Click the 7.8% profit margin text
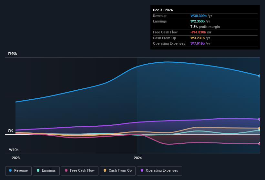Image resolution: width=265 pixels, height=180 pixels. [205, 27]
